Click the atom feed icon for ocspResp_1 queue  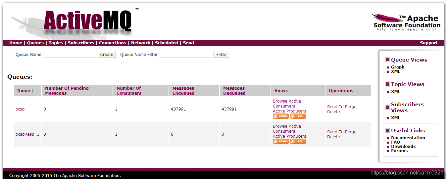280,141
